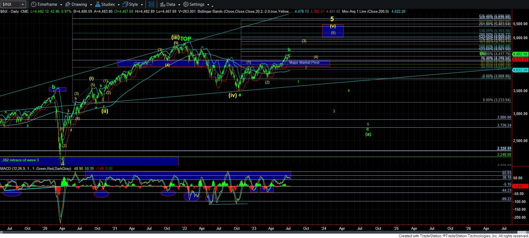Expand the Settings dropdown arrow
This screenshot has height=238, width=529.
[208, 5]
